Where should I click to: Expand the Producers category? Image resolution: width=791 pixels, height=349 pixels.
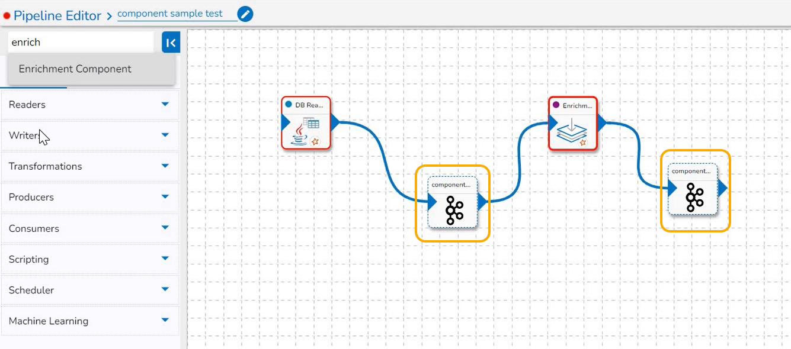(x=89, y=197)
